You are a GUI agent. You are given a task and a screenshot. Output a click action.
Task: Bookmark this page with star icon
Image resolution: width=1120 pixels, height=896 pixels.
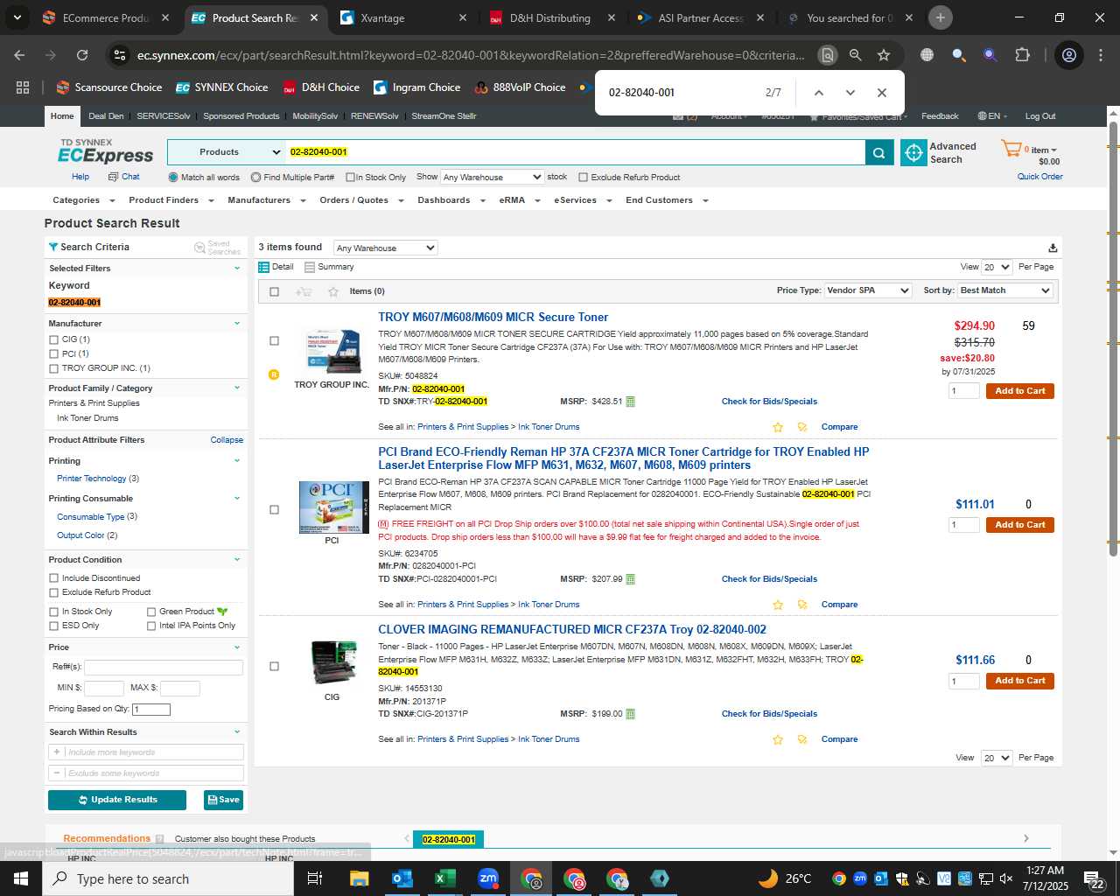pyautogui.click(x=884, y=55)
